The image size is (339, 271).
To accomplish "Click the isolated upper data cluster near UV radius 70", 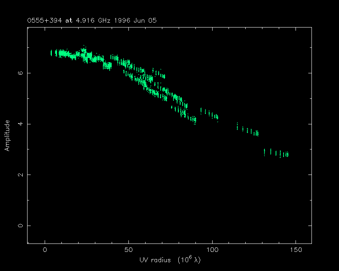I will (159, 73).
